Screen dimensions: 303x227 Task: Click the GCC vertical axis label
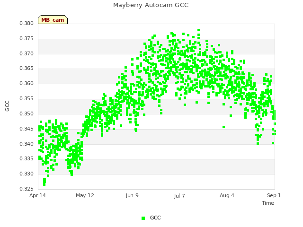(x=7, y=106)
